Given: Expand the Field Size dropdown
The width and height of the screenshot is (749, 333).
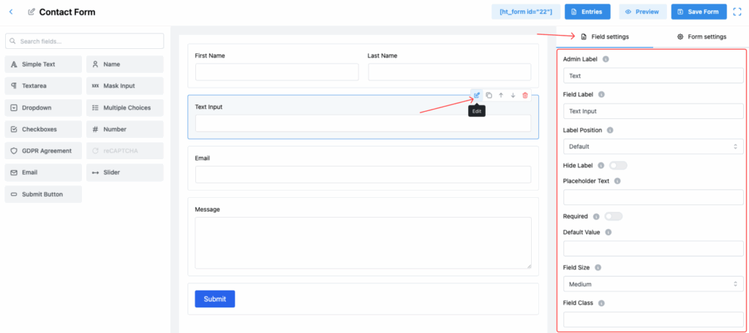Looking at the screenshot, I should (653, 284).
